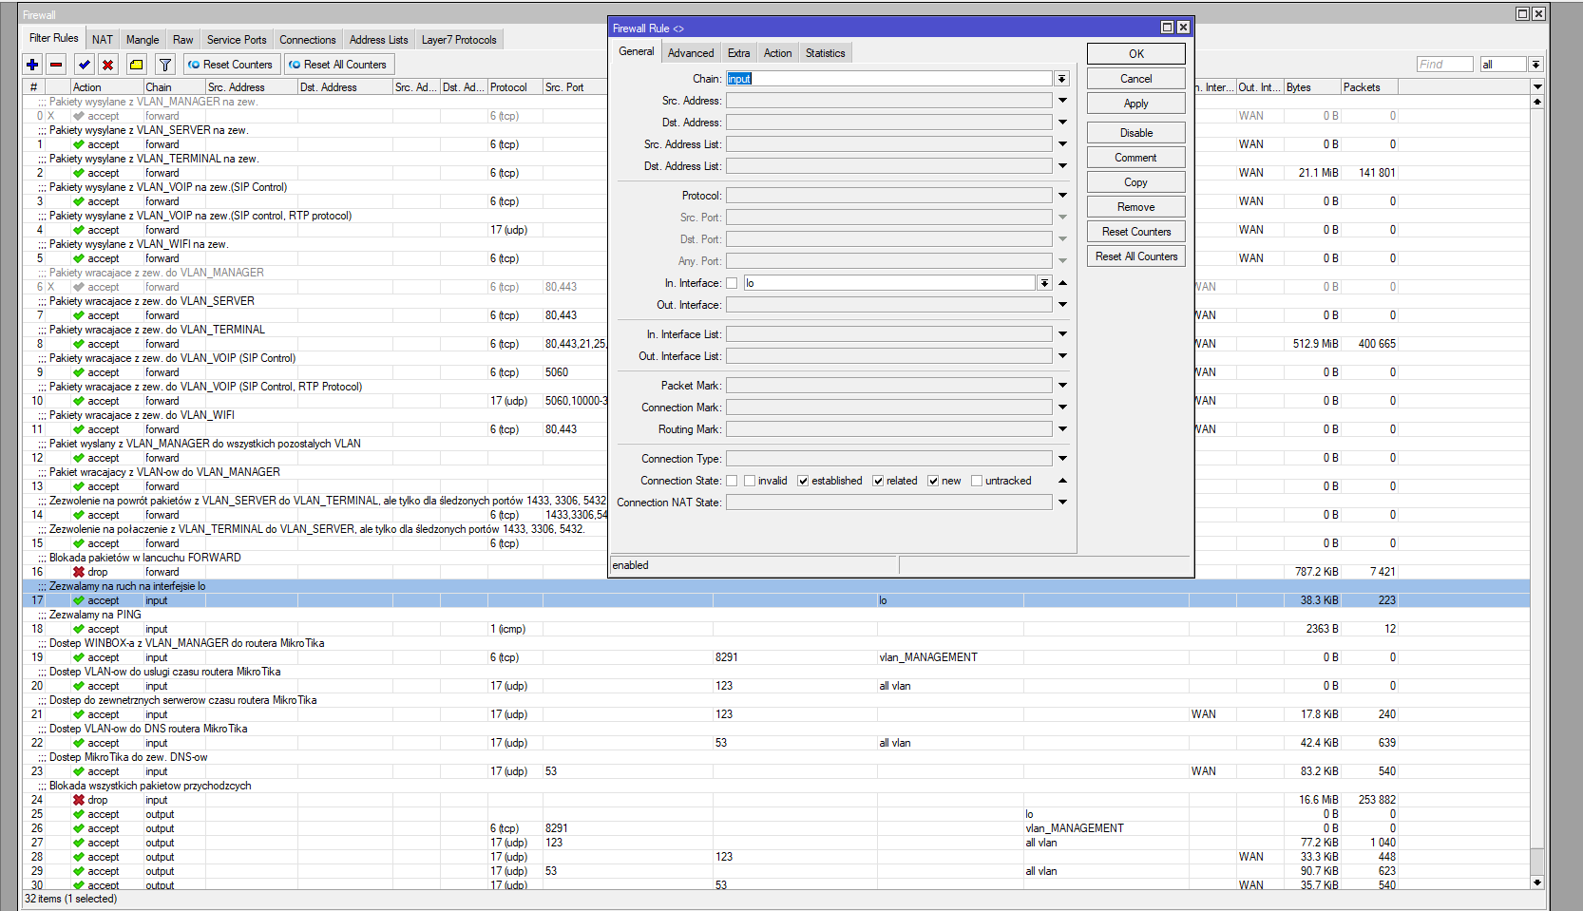
Task: Sort by the Packets column header
Action: [x=1368, y=87]
